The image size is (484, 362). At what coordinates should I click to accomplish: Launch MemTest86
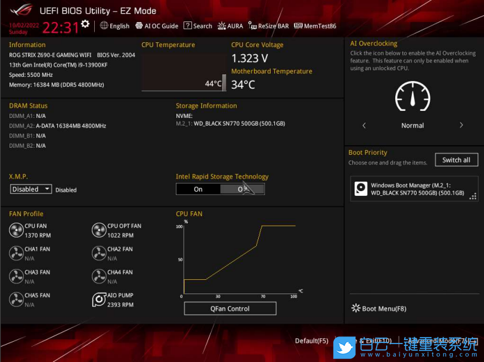click(315, 26)
